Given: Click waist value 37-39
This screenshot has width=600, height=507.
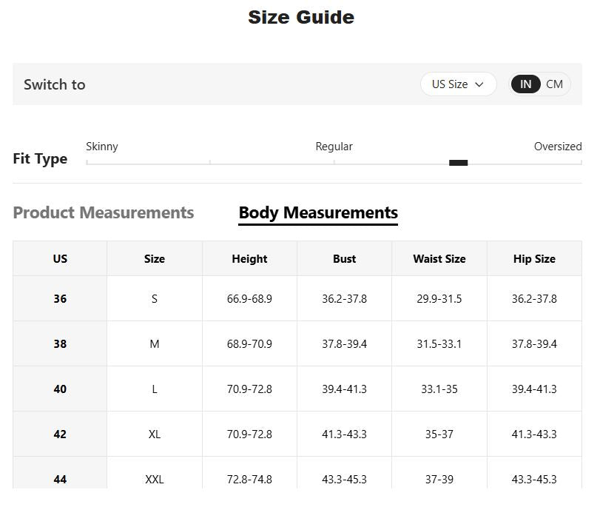Looking at the screenshot, I should pyautogui.click(x=439, y=480).
